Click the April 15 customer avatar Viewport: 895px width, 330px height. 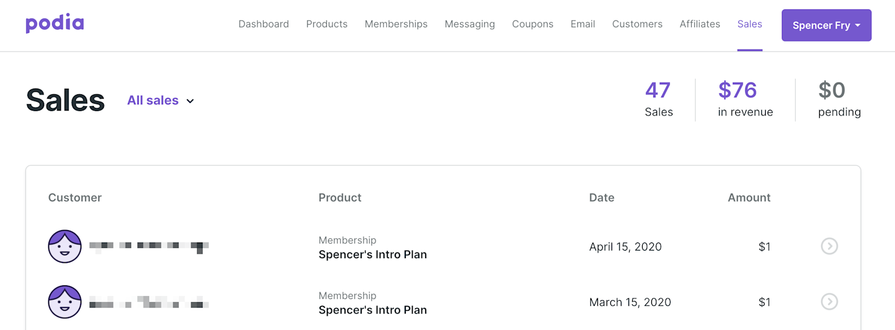click(x=65, y=246)
